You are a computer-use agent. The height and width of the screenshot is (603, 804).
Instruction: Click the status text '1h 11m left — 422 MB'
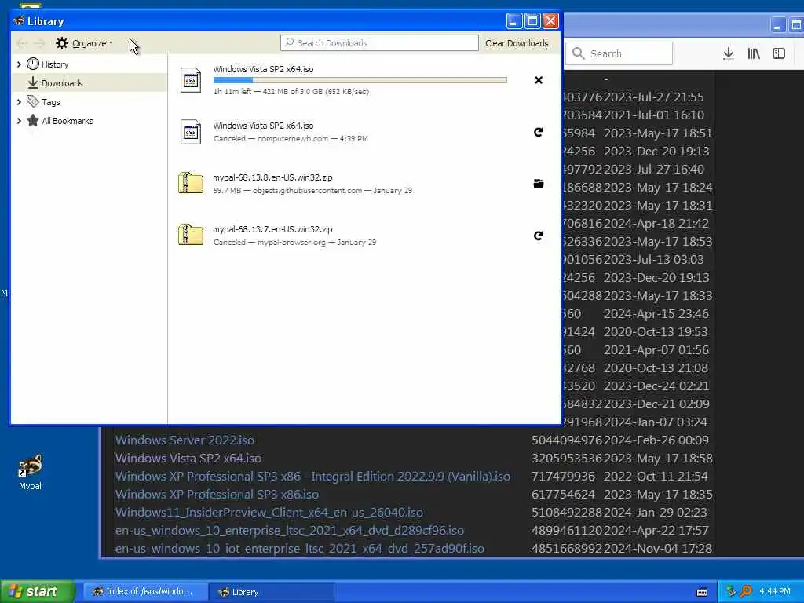click(291, 92)
